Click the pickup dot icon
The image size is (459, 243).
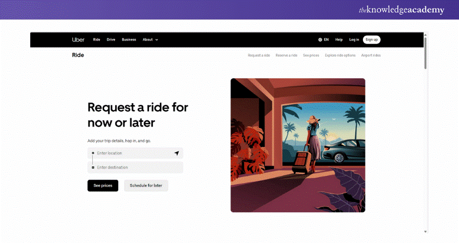tap(93, 153)
